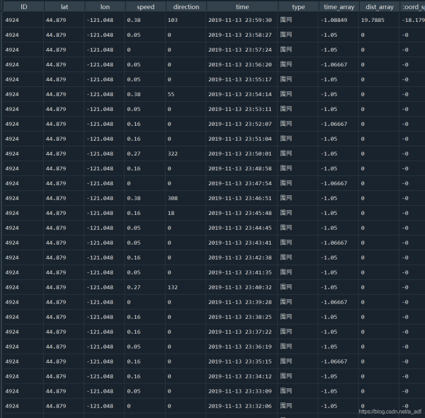Sort by the time column header

(242, 6)
